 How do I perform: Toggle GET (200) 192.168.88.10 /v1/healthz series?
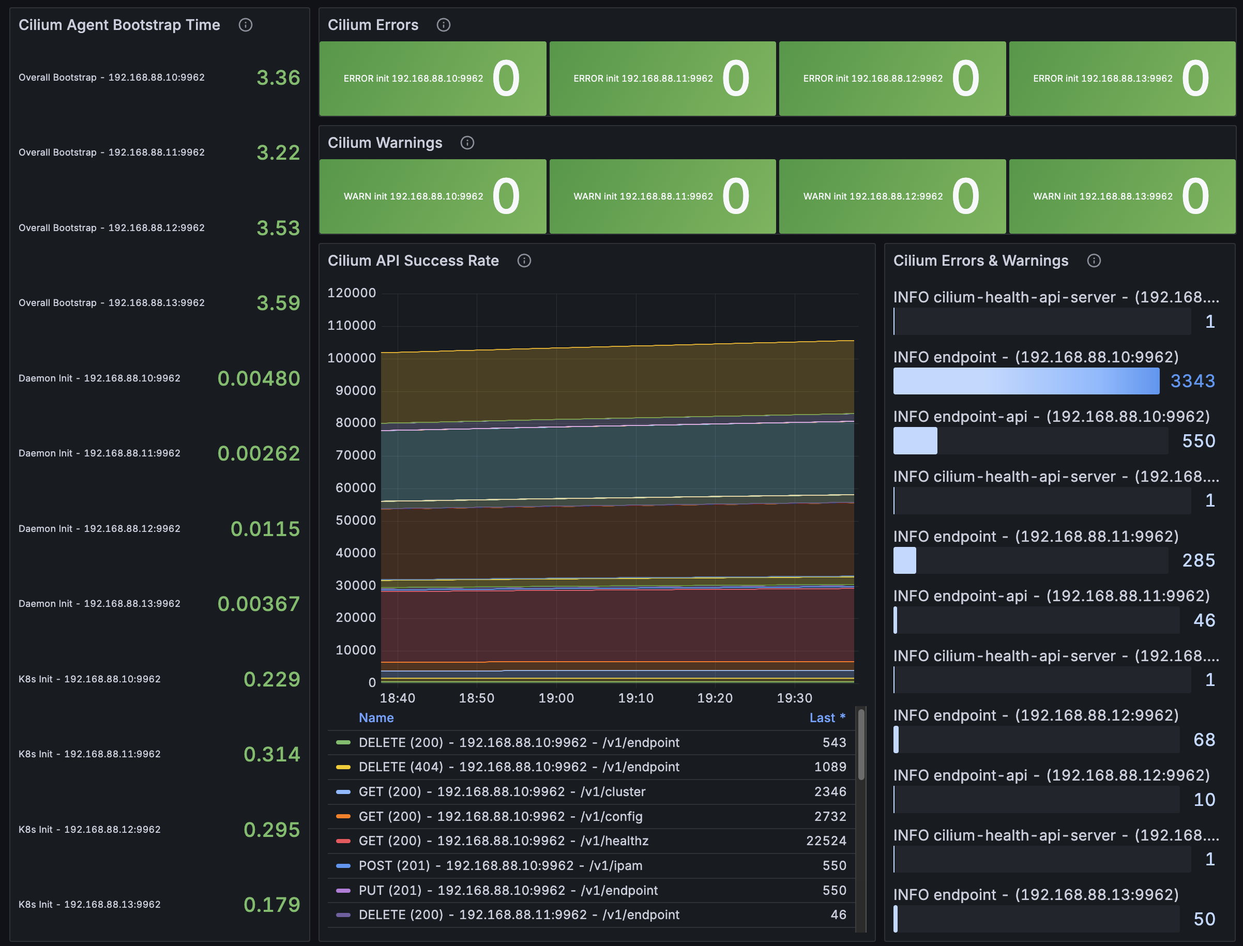coord(503,841)
